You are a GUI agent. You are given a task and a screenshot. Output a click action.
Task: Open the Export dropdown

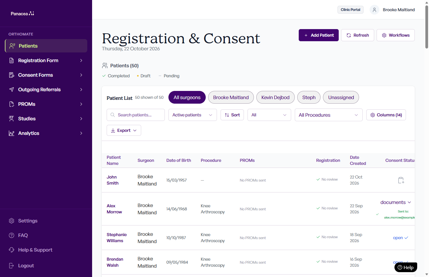point(124,130)
